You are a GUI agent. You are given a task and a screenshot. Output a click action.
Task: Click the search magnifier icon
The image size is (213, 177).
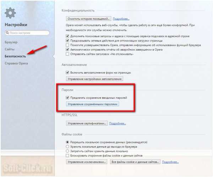[x=7, y=33]
